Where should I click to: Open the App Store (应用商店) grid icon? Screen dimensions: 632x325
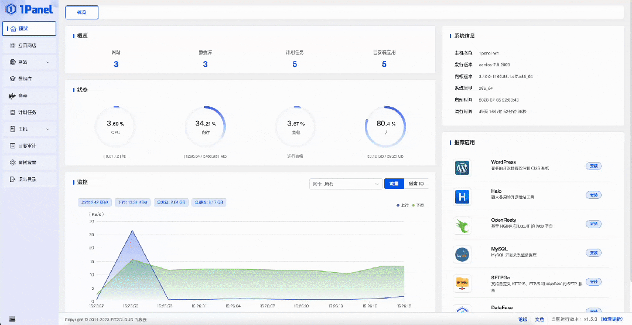12,46
